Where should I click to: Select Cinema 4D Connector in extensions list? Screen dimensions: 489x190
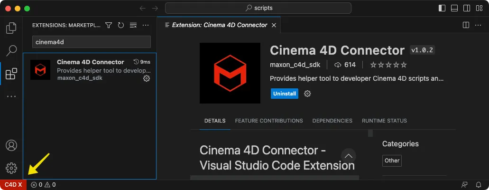pos(90,70)
